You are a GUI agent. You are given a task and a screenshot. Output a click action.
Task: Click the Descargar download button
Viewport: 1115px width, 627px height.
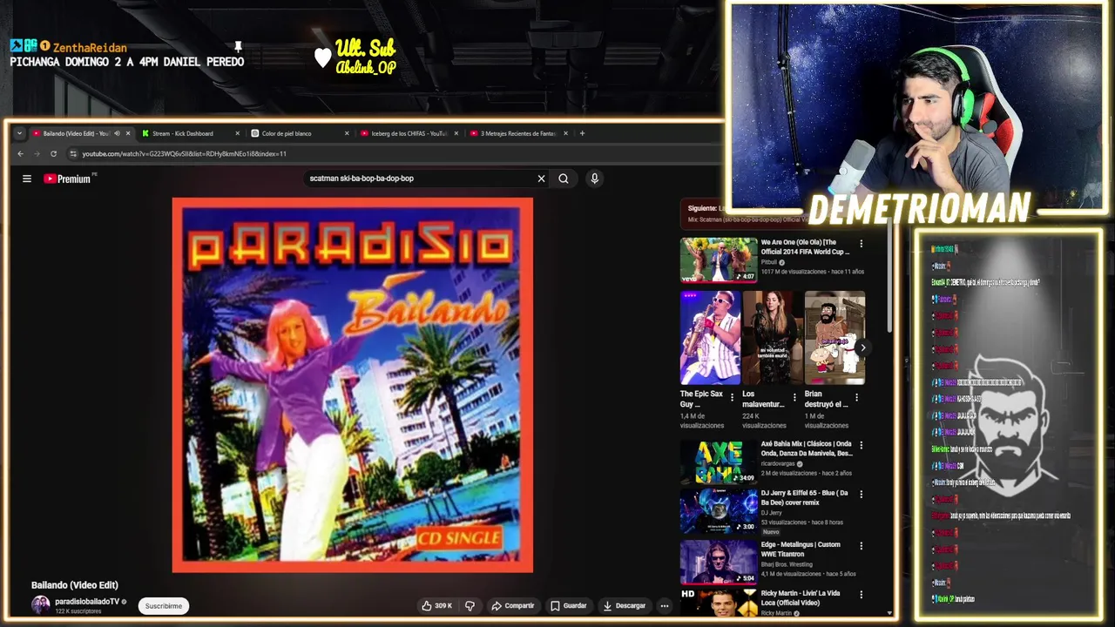[x=624, y=606]
